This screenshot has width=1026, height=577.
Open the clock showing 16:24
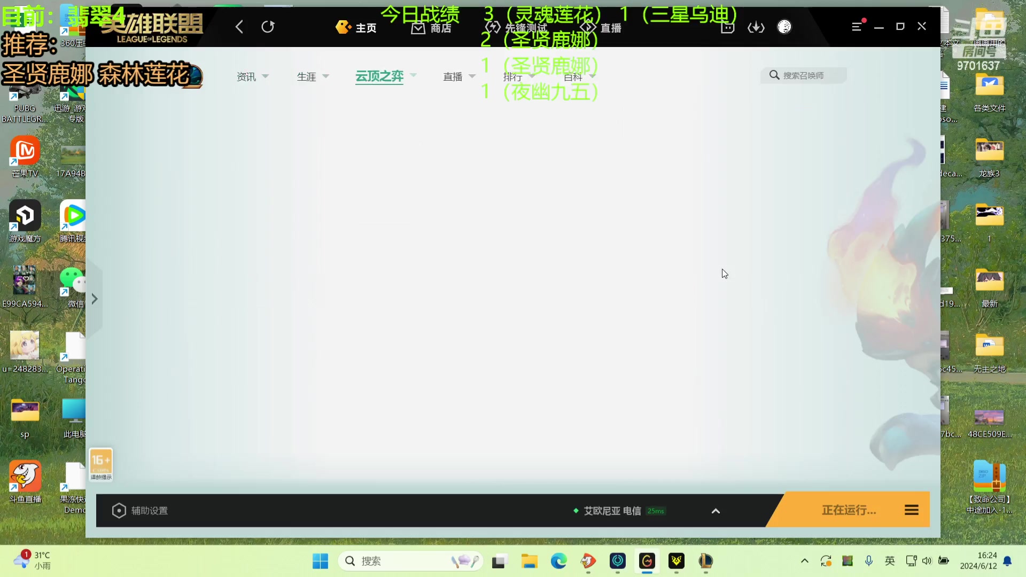pyautogui.click(x=978, y=560)
